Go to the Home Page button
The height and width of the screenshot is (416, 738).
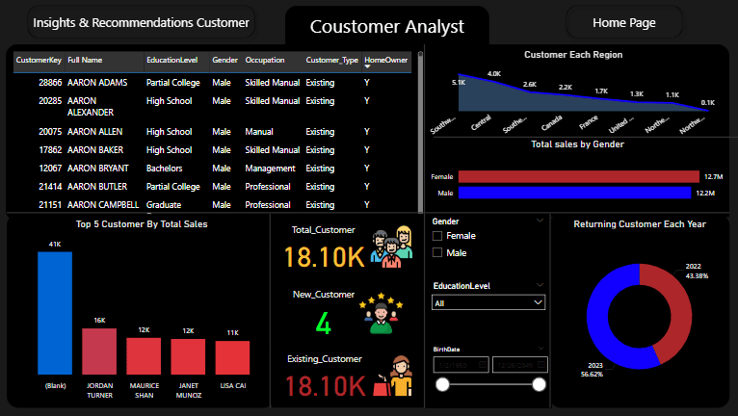(x=622, y=22)
